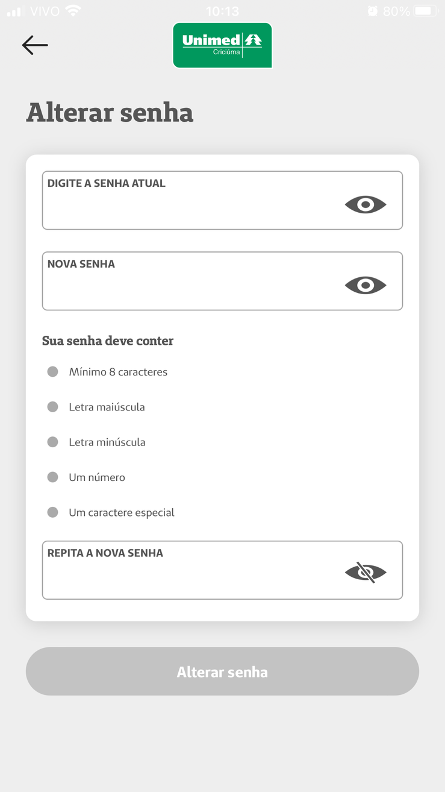
Task: Focus the Nova senha input field
Action: tap(222, 281)
